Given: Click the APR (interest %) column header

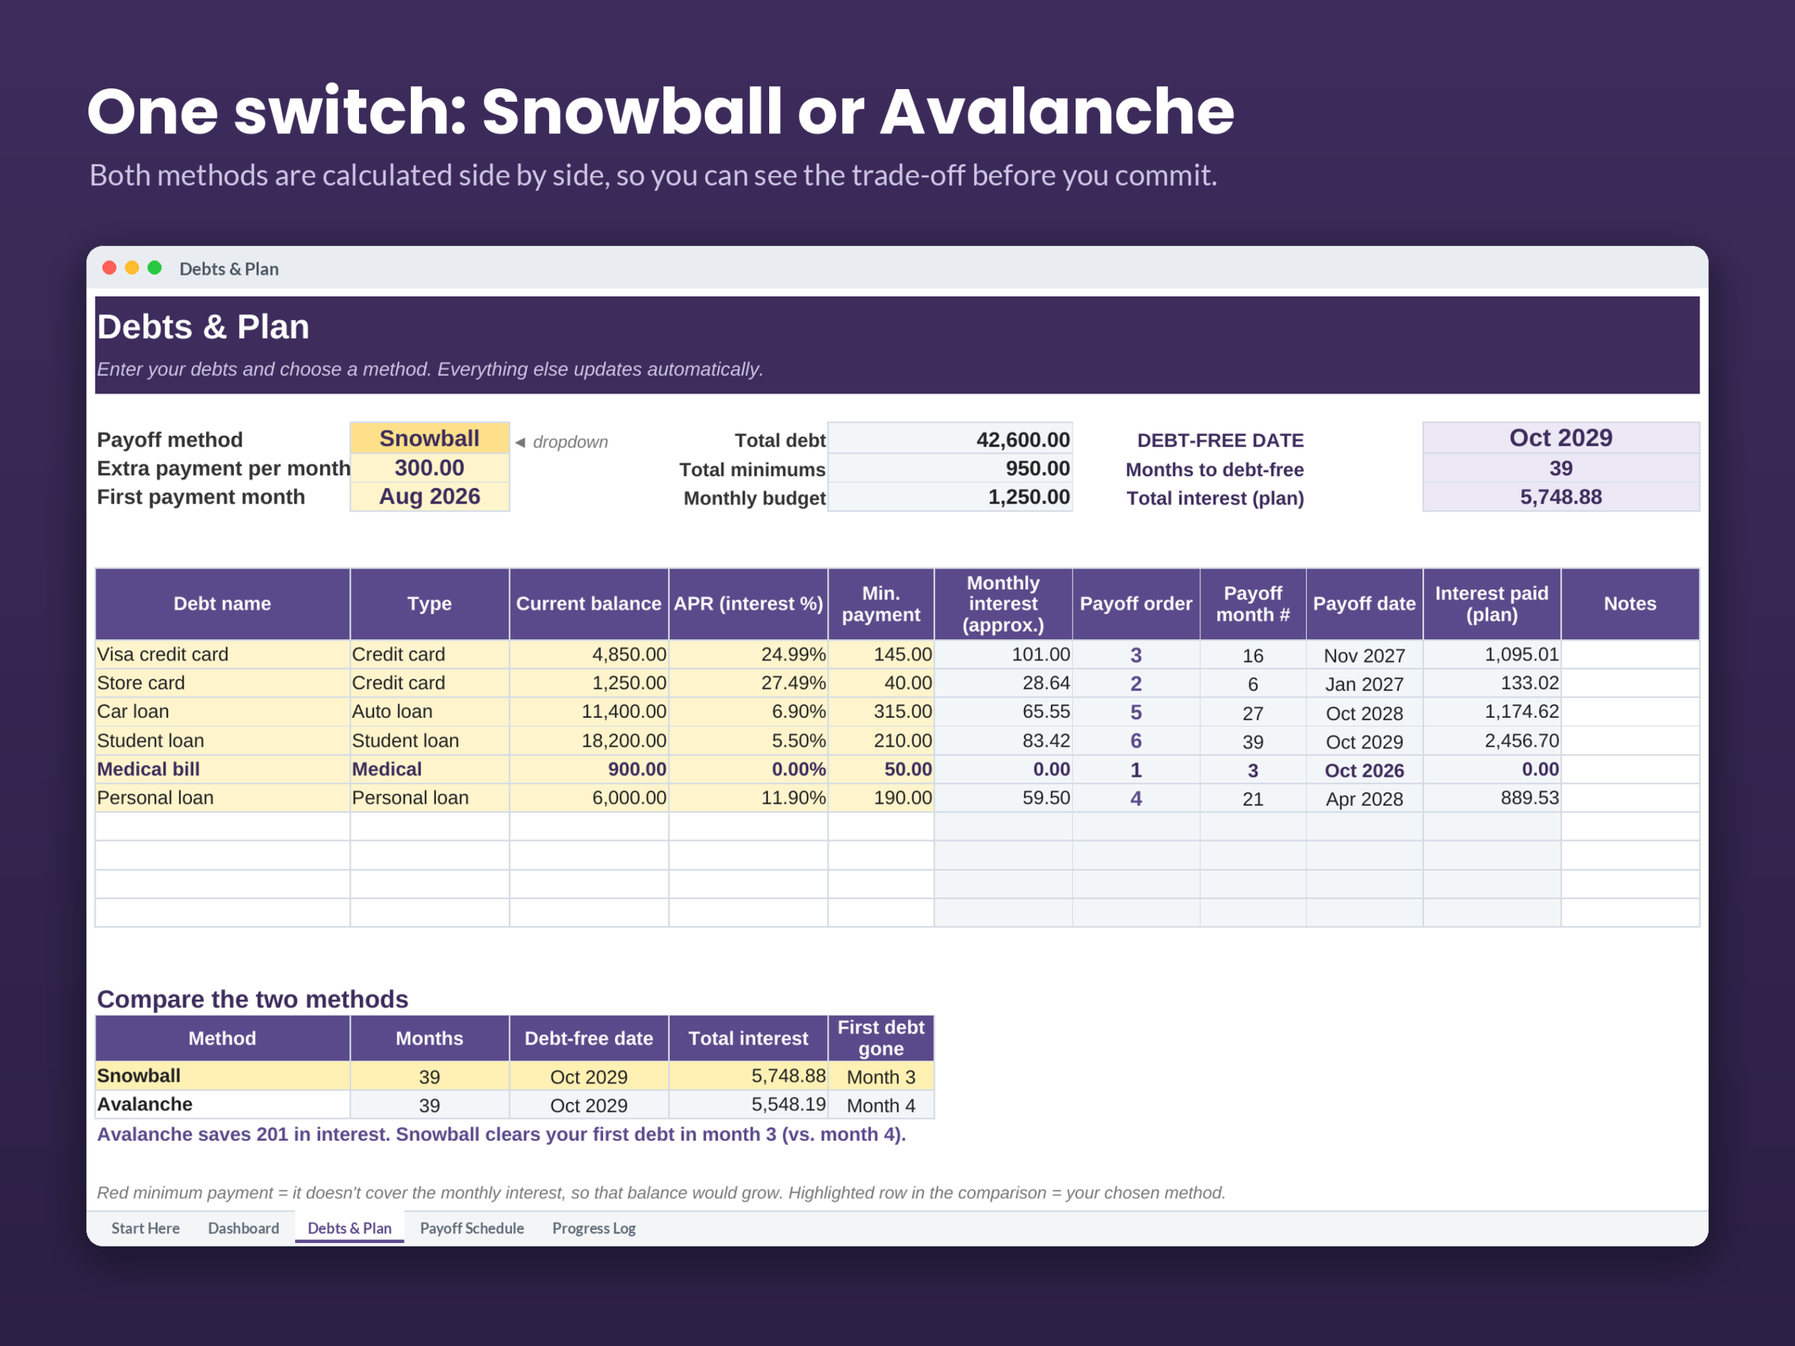Looking at the screenshot, I should [748, 604].
